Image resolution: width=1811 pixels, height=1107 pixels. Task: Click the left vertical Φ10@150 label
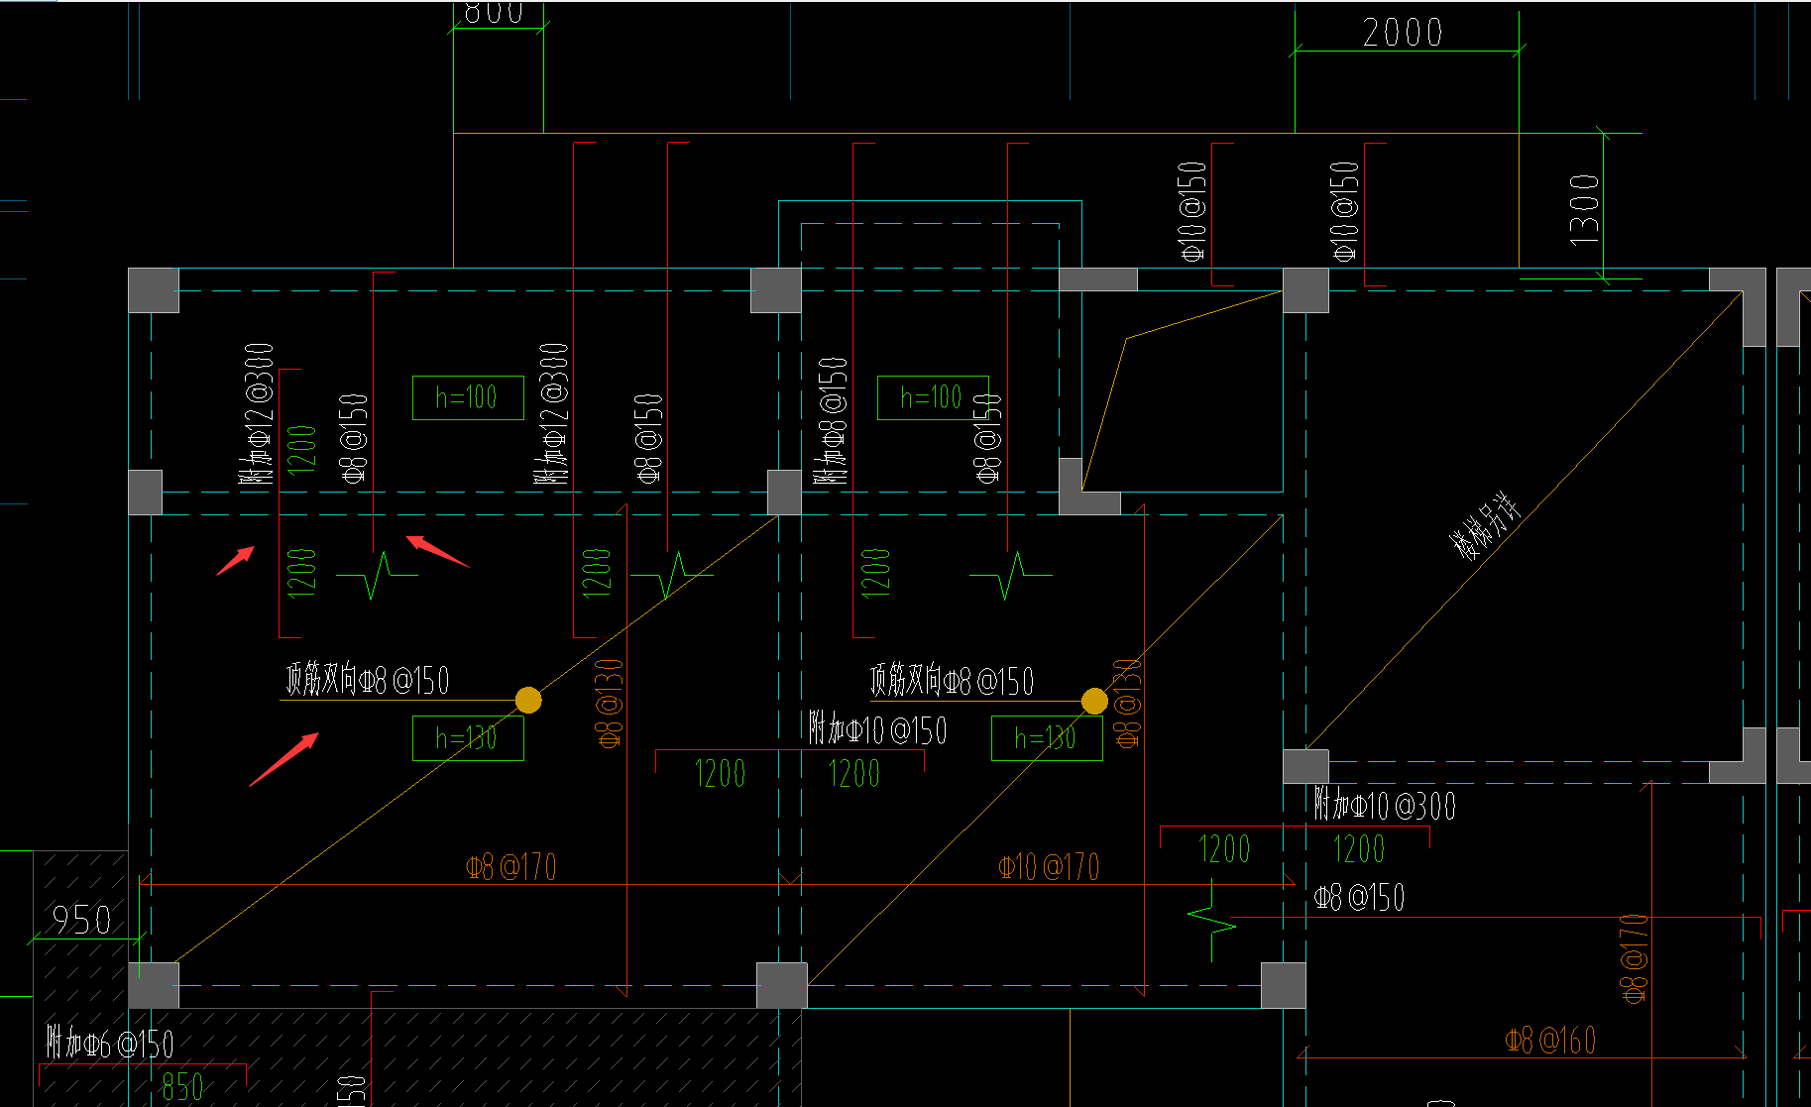pos(1192,211)
